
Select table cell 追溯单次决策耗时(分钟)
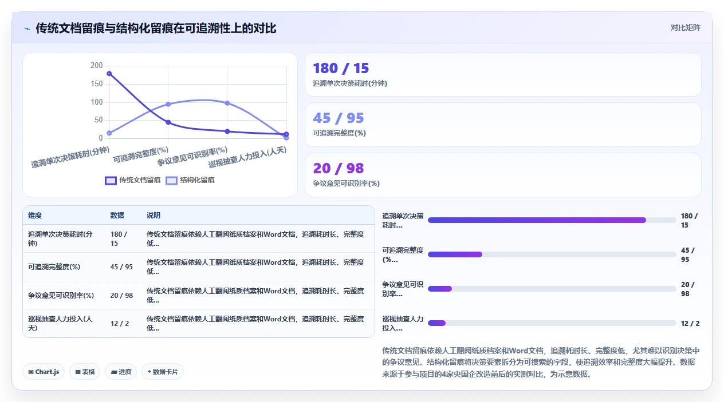coord(64,238)
